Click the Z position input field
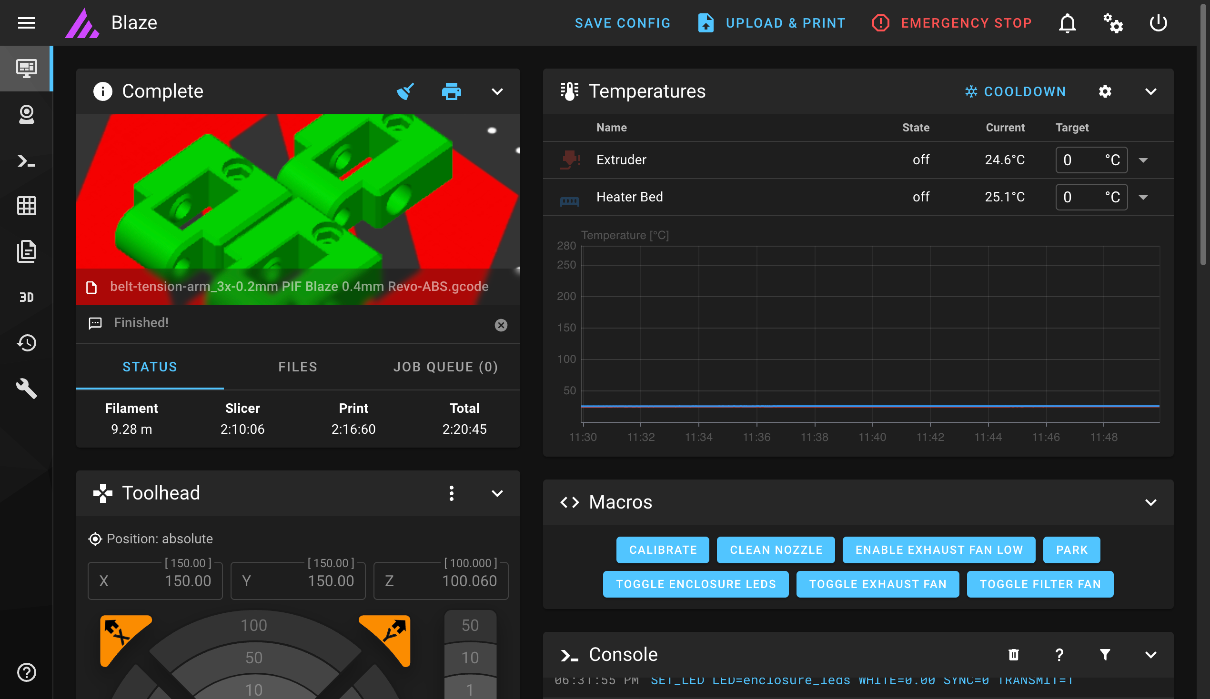 (x=441, y=581)
